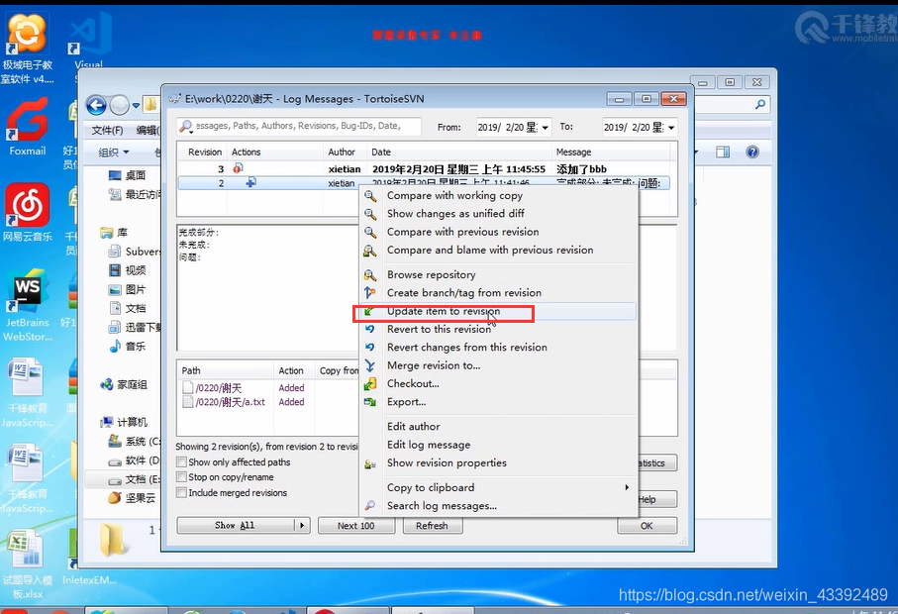
Task: Click the Search log messages icon
Action: [x=370, y=506]
